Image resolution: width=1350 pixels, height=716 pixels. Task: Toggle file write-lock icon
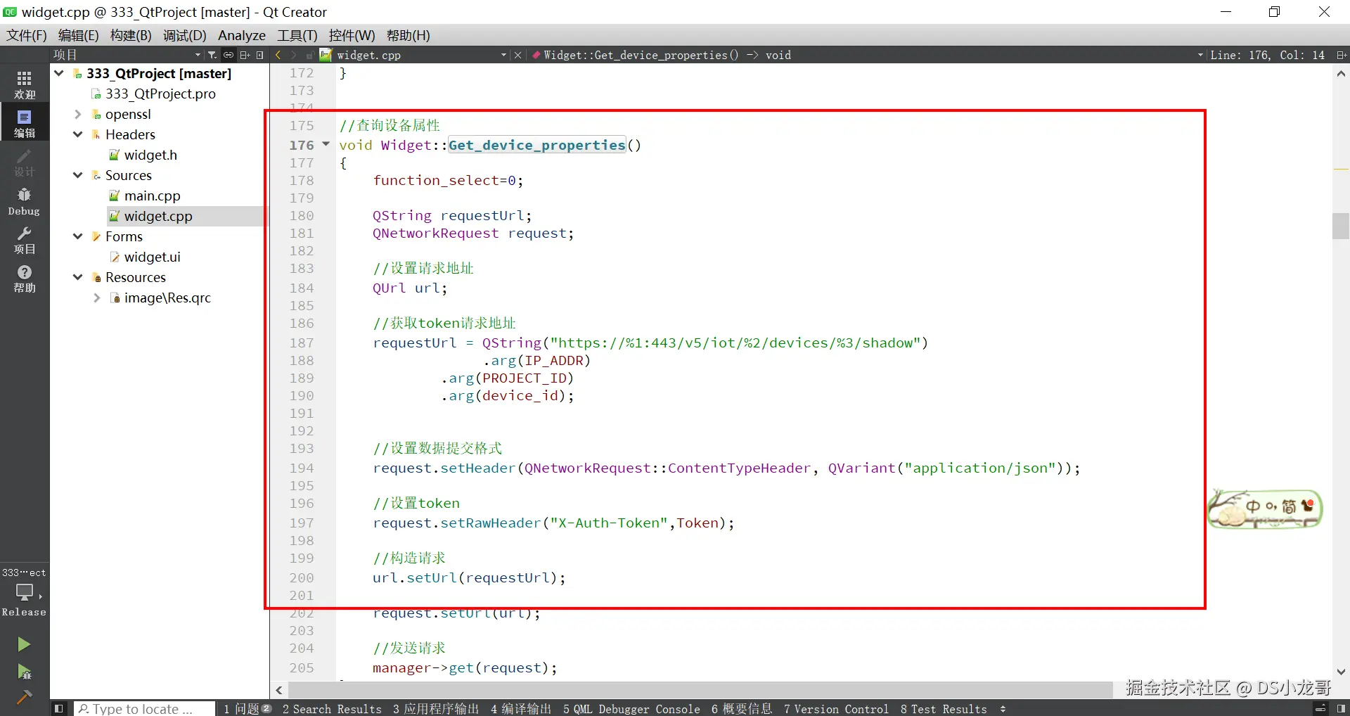tap(309, 55)
